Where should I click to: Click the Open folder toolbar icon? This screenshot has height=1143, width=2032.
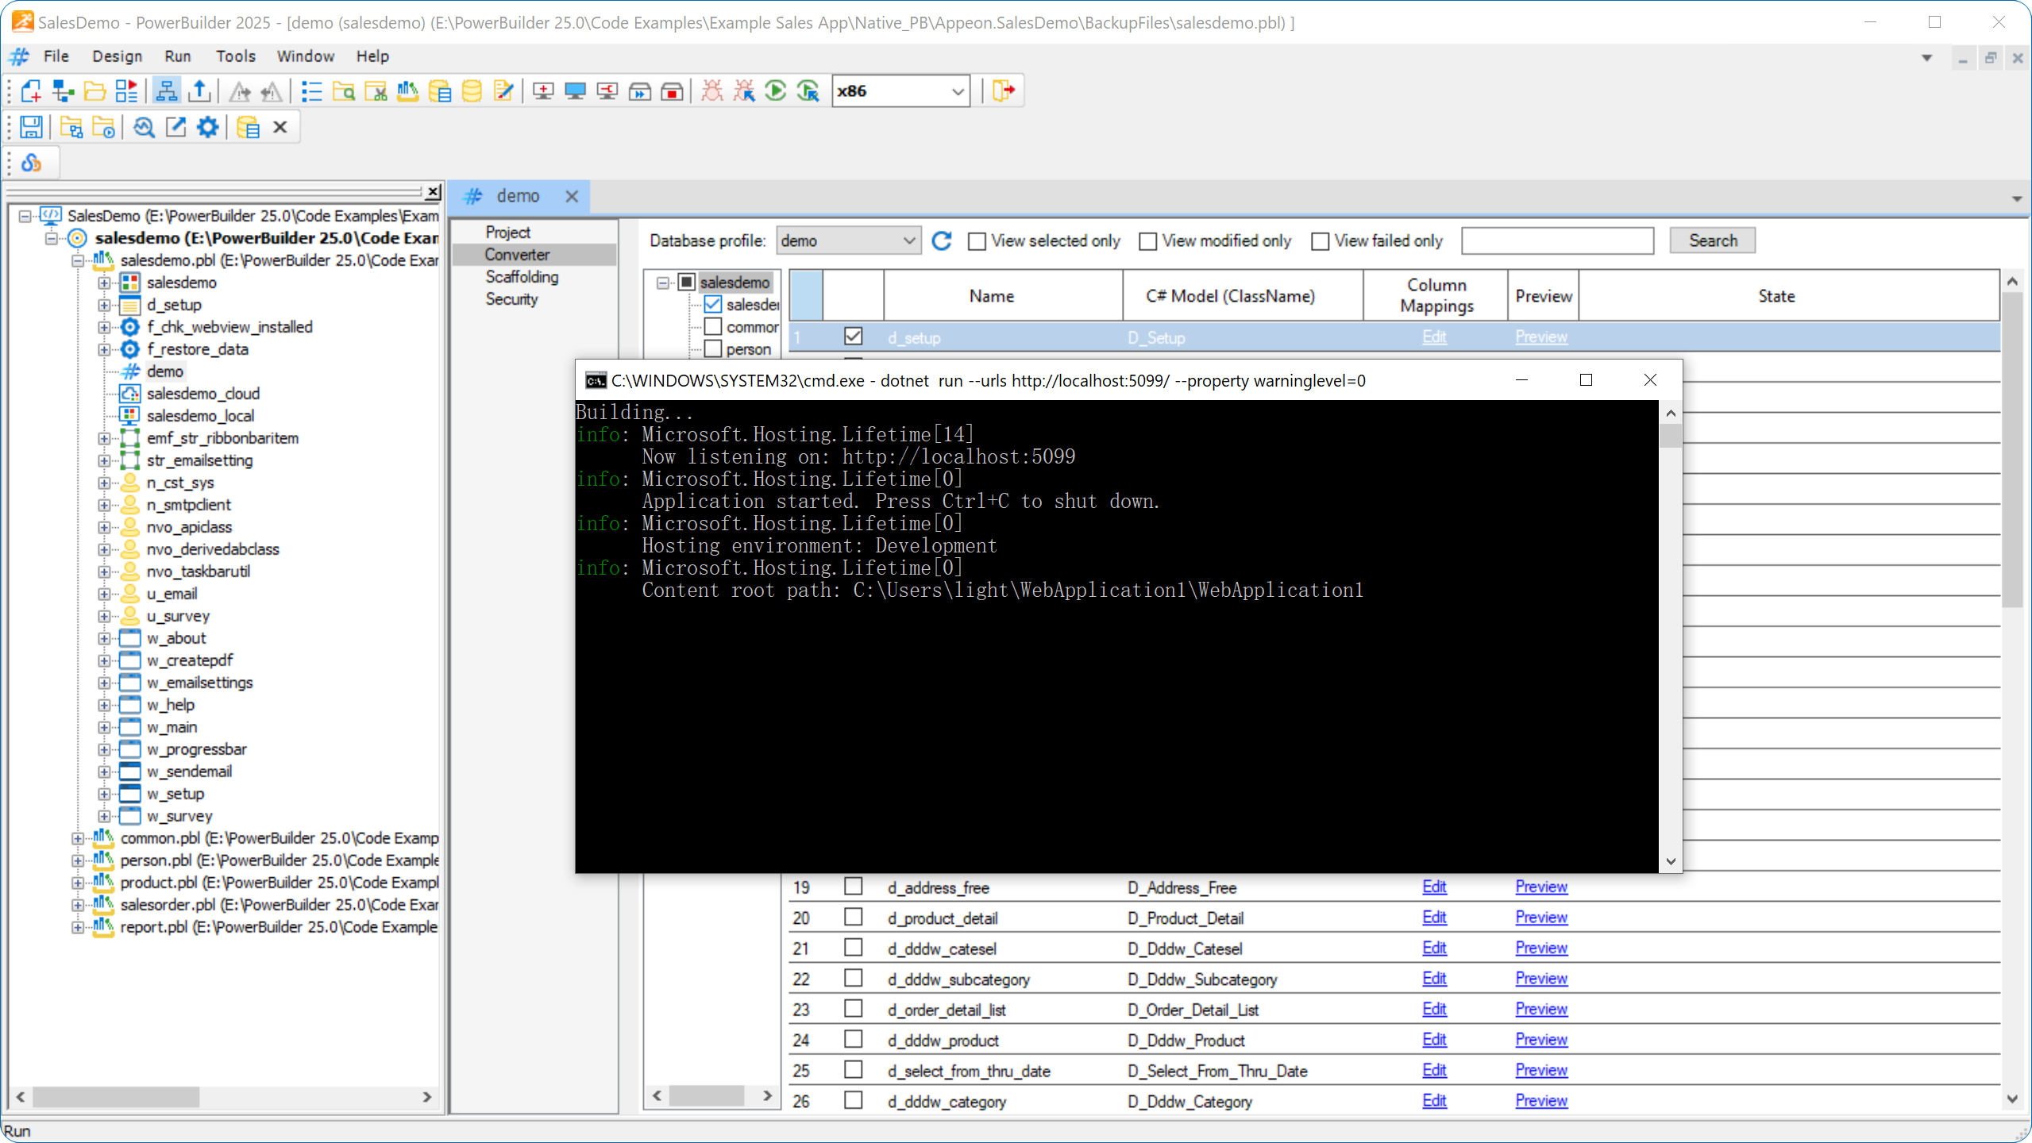(x=94, y=91)
